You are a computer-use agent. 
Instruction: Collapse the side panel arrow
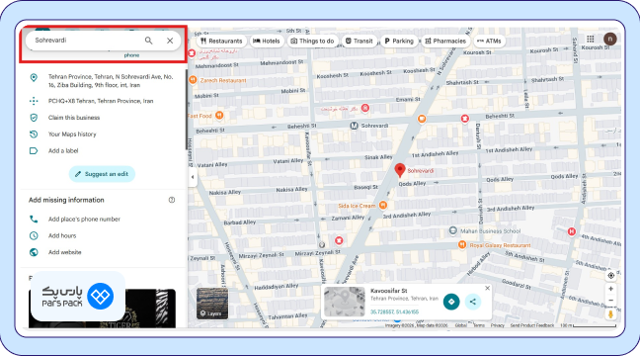(193, 177)
